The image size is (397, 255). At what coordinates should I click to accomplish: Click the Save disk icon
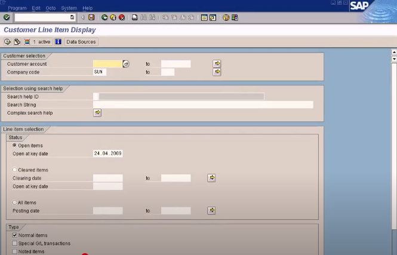point(91,17)
